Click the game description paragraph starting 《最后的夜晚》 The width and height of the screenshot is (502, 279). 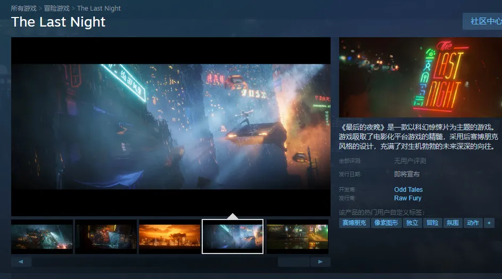(x=418, y=137)
